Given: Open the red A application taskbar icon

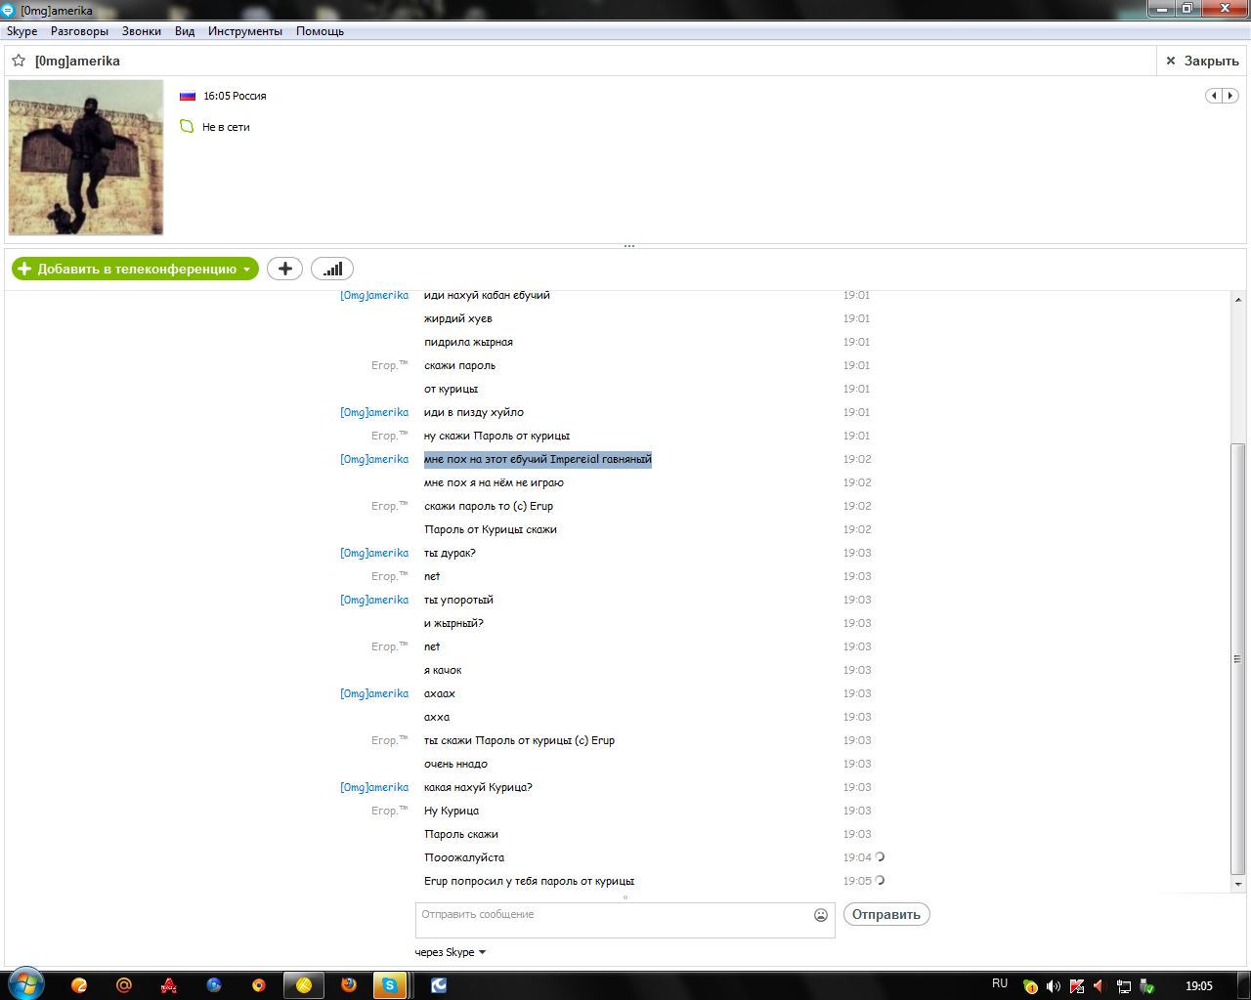Looking at the screenshot, I should (x=169, y=985).
